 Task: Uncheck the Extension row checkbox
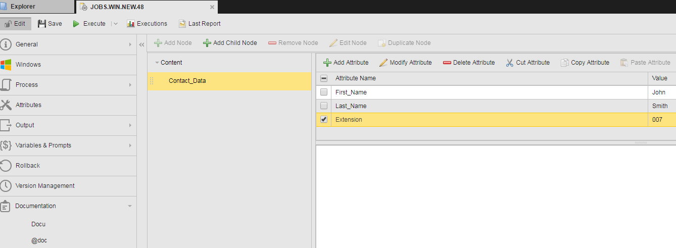(x=324, y=120)
